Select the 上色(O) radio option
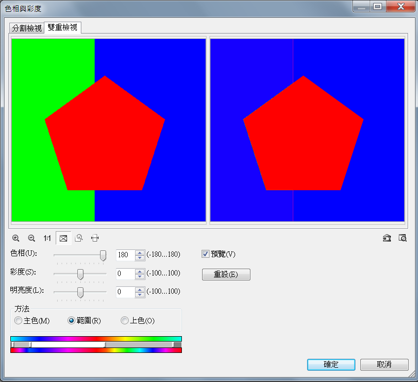This screenshot has height=382, width=418. pos(125,320)
